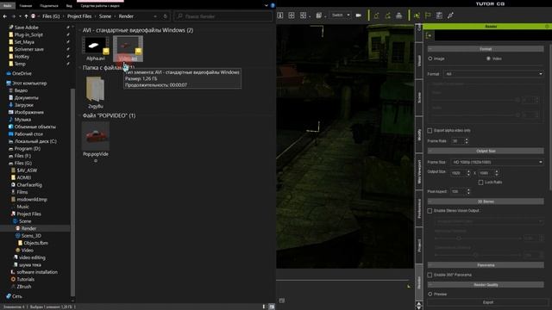
Task: Click the stamp-shaped icon before second green divider
Action: point(398,15)
